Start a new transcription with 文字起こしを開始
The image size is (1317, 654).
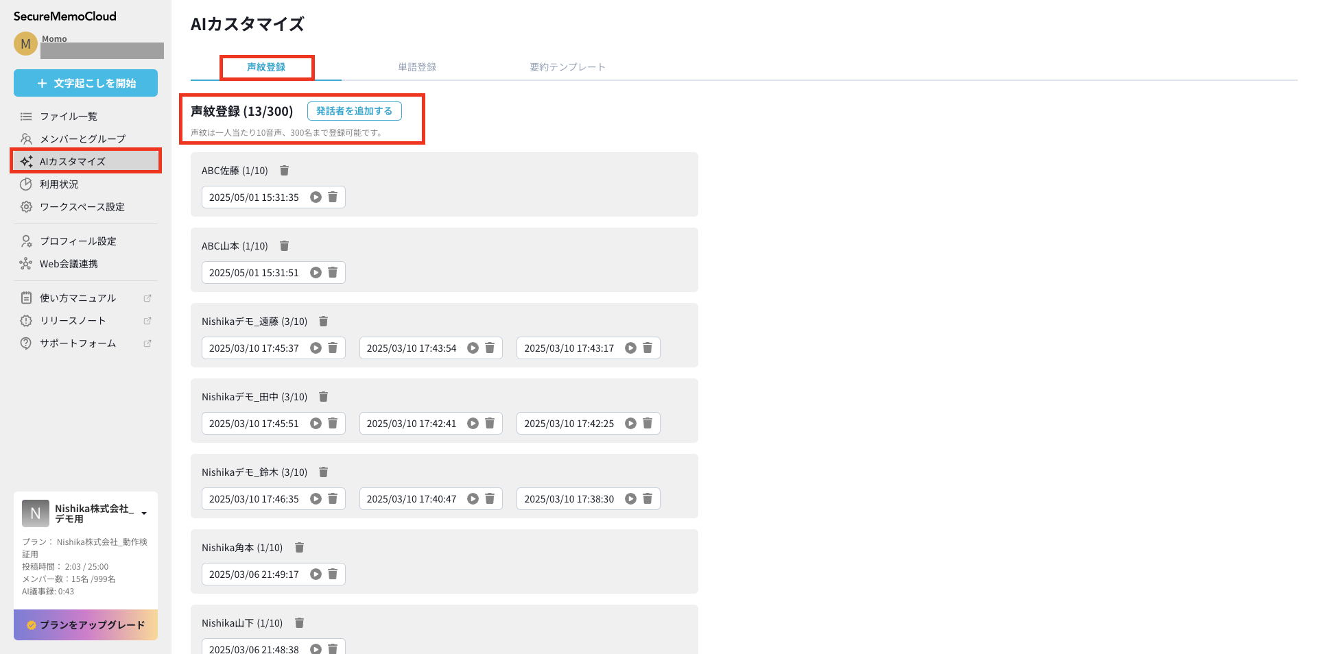tap(86, 83)
